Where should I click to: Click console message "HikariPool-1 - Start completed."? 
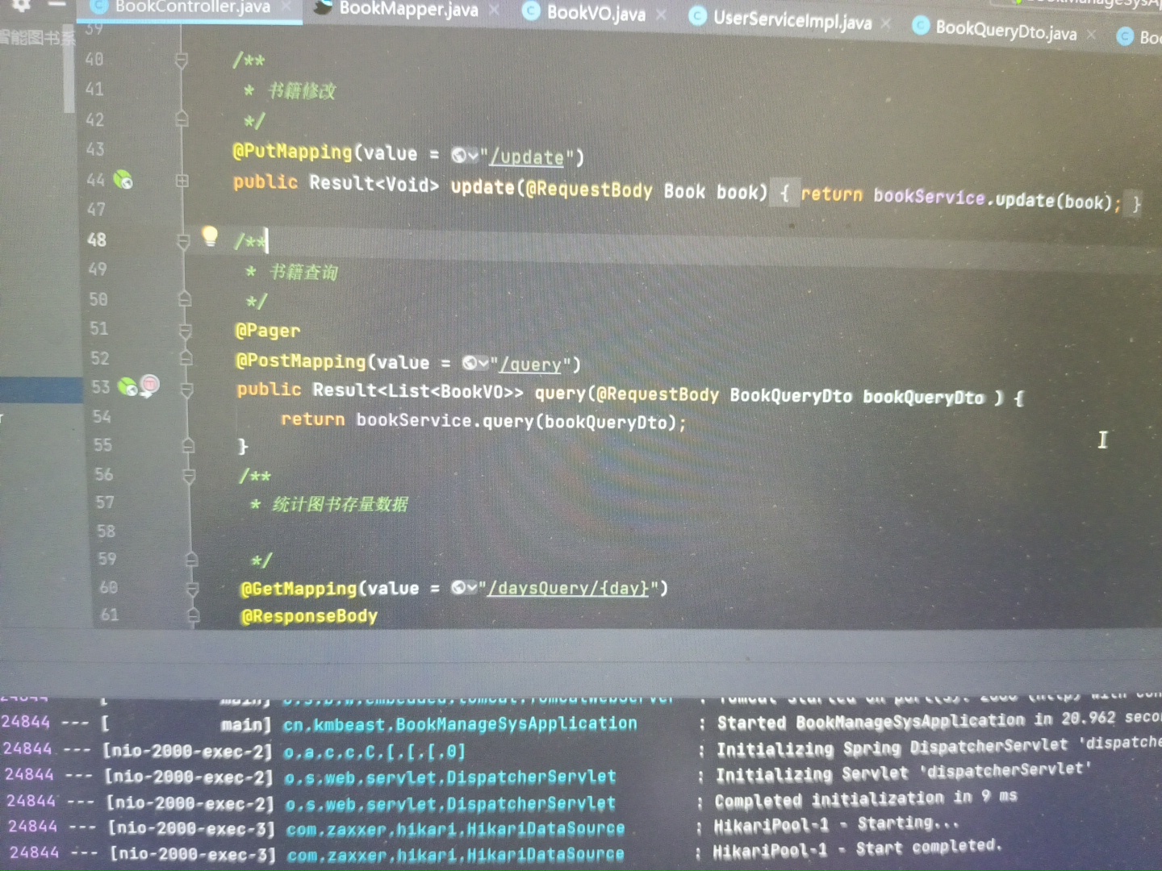click(x=858, y=848)
